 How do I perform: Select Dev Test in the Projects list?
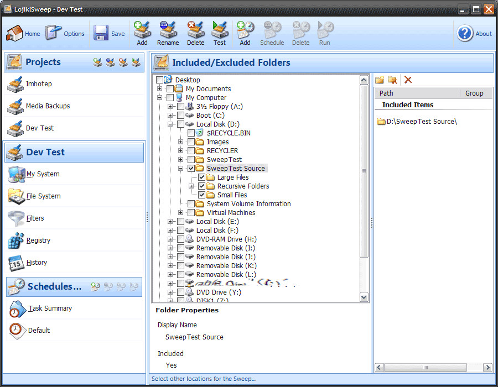coord(75,128)
